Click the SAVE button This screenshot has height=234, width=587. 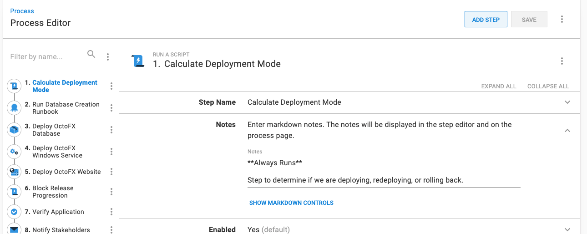[529, 20]
